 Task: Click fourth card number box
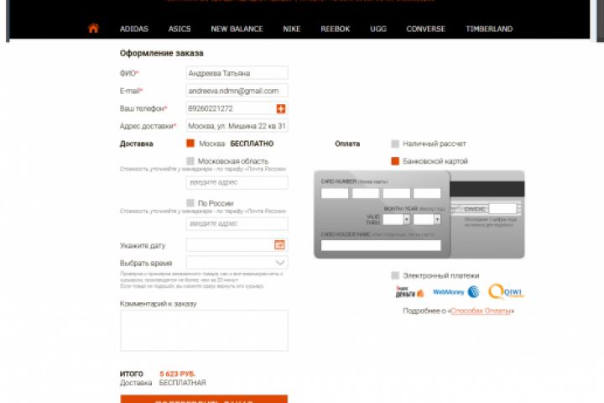(427, 193)
